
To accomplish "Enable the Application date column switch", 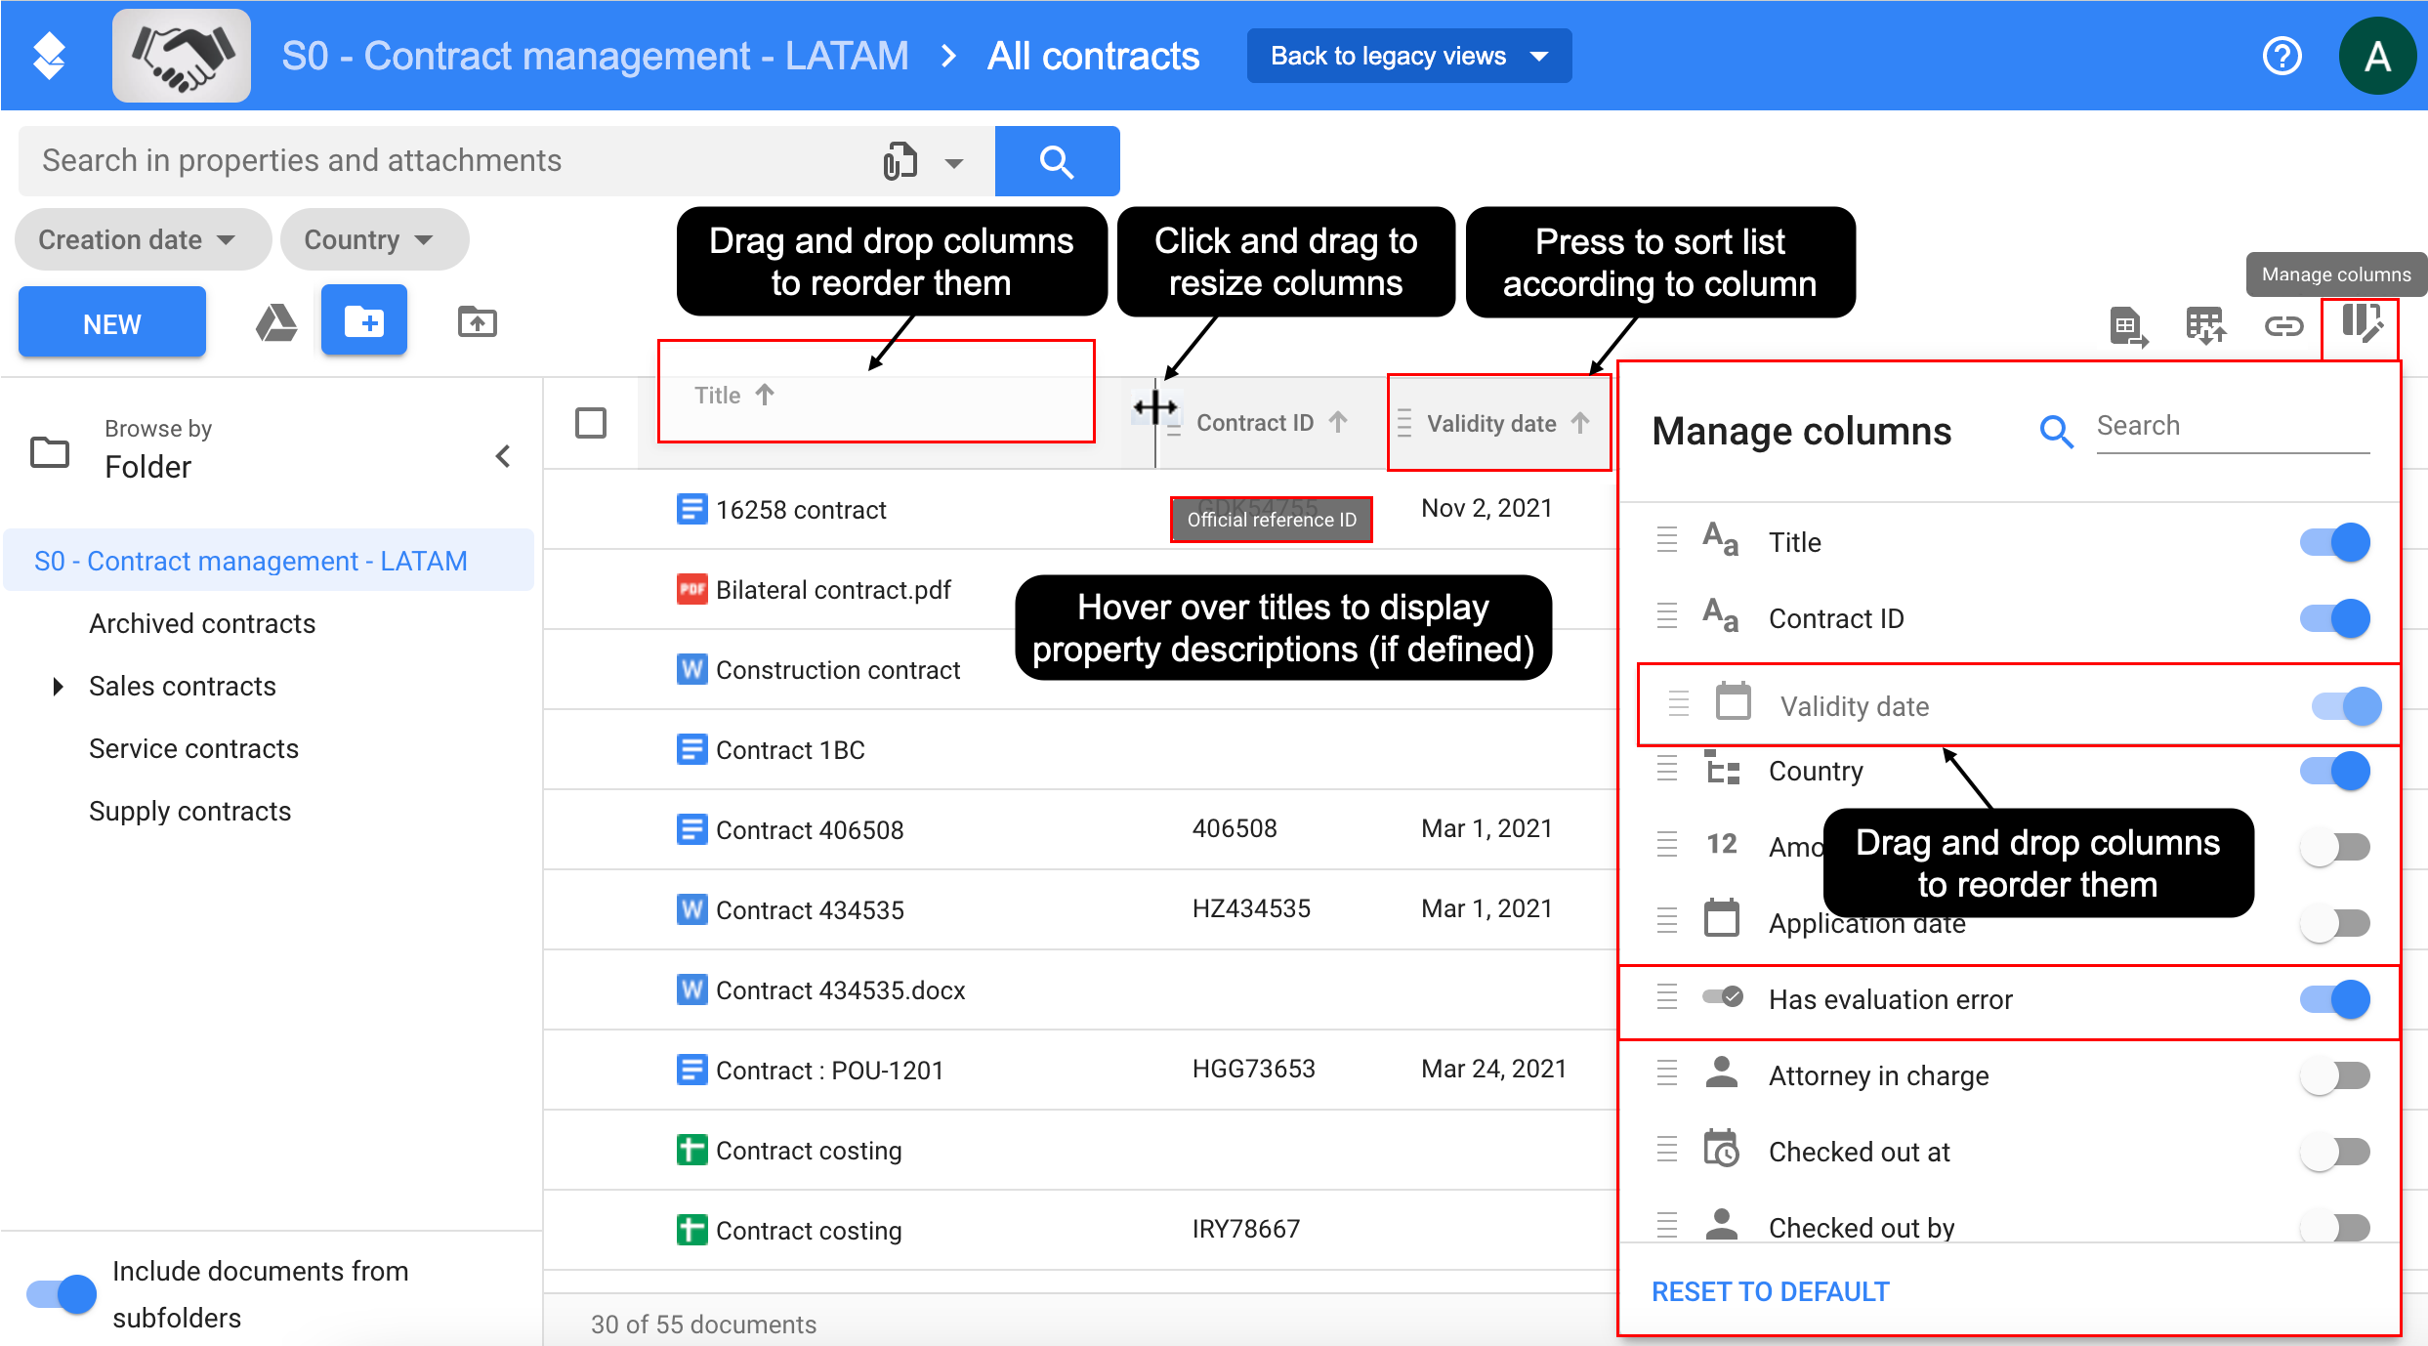I will 2335,923.
